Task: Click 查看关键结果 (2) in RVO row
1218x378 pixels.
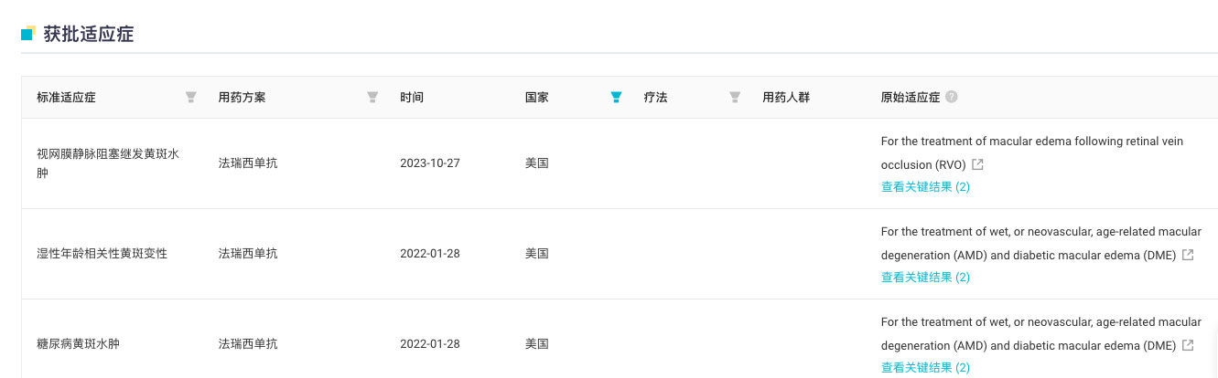Action: [x=925, y=186]
